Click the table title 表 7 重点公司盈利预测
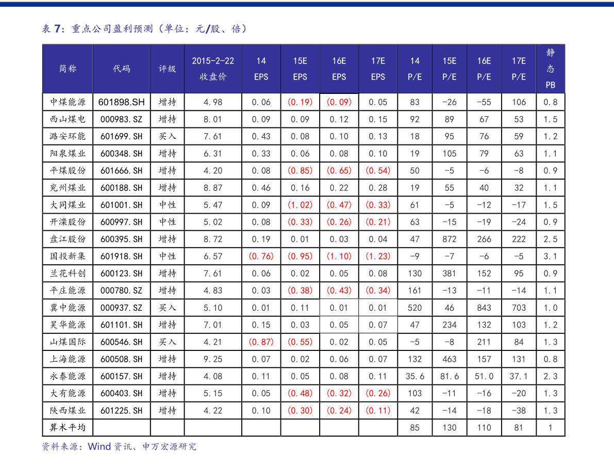This screenshot has height=465, width=614. pos(144,29)
